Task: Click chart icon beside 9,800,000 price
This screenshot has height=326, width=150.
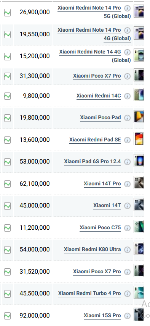Action: 8,96
